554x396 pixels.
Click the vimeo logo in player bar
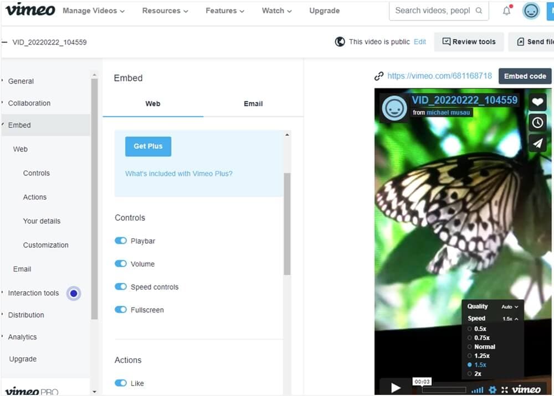tap(526, 389)
